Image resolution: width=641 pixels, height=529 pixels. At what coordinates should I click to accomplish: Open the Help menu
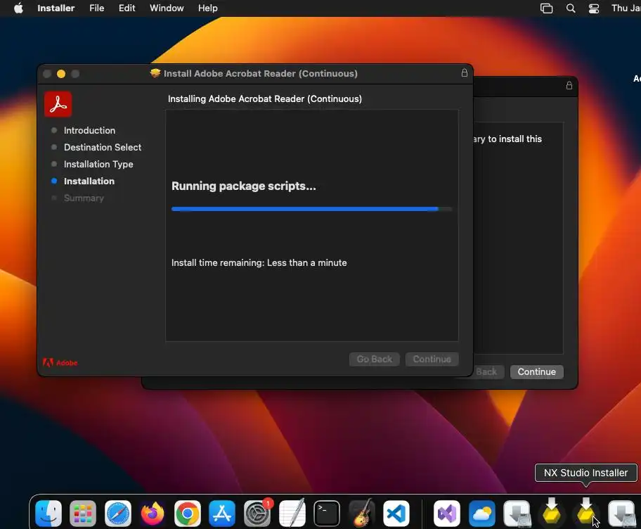(x=207, y=8)
